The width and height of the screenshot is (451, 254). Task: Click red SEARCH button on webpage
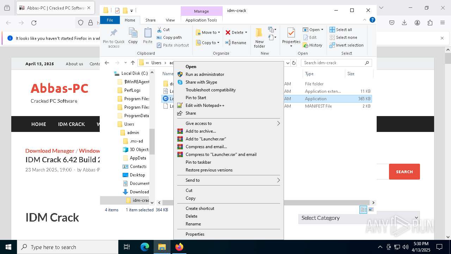[404, 172]
